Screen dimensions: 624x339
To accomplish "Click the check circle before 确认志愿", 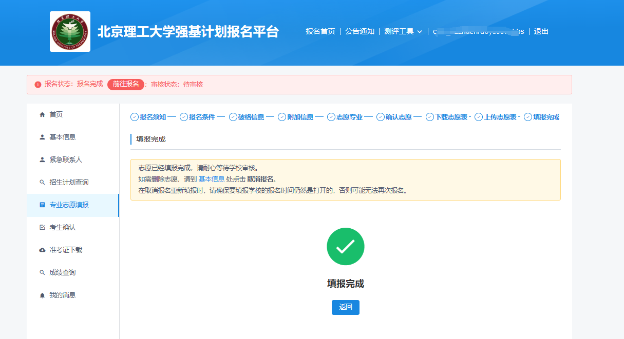I will click(x=381, y=117).
